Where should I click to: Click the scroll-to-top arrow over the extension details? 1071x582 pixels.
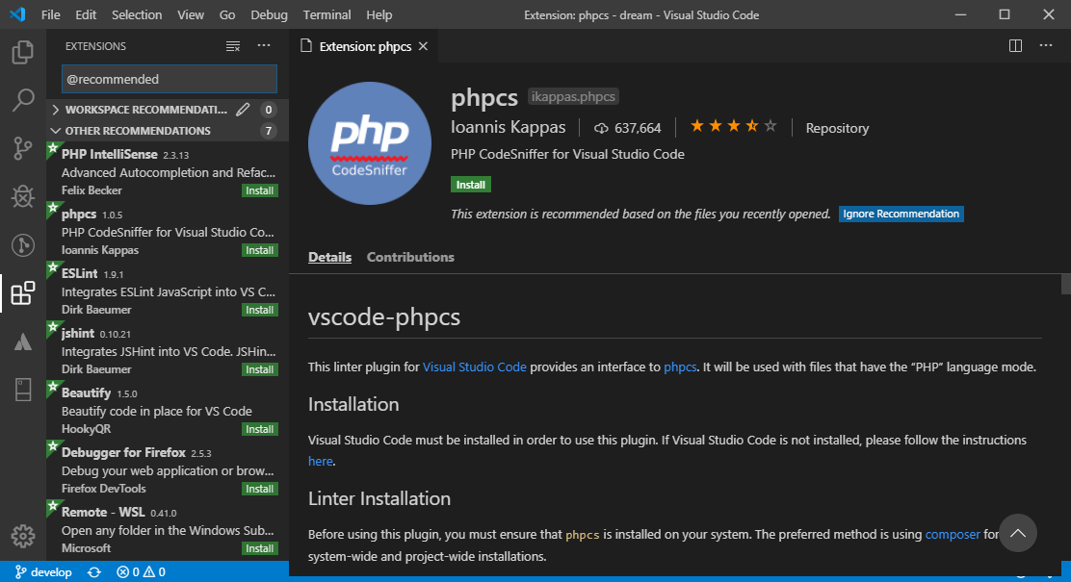tap(1018, 532)
